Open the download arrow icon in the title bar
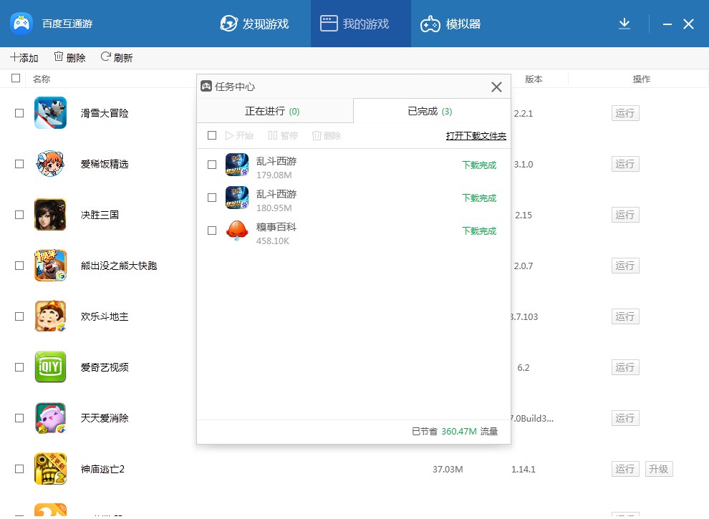The width and height of the screenshot is (709, 519). click(x=624, y=23)
